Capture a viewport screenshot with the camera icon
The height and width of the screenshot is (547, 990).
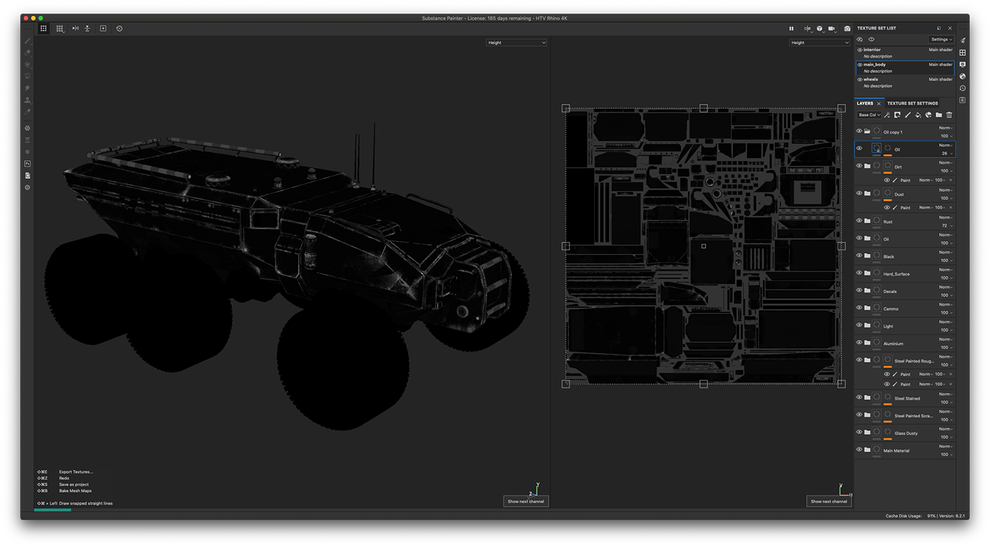coord(846,28)
